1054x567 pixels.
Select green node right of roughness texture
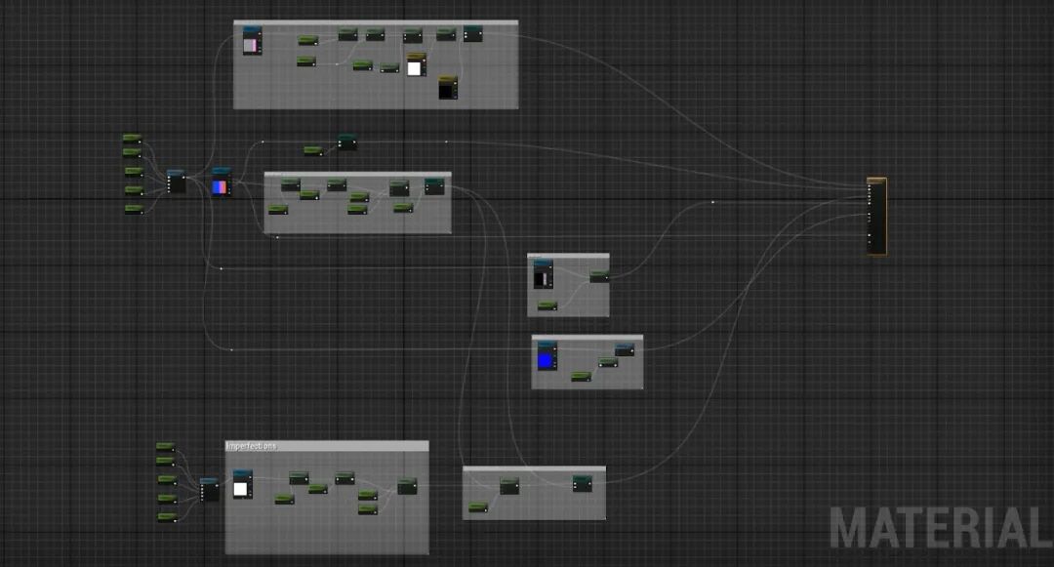point(599,276)
